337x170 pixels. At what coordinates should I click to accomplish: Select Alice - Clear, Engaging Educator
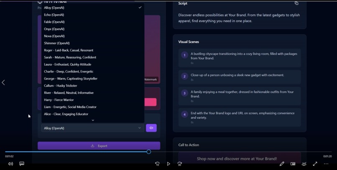93,114
